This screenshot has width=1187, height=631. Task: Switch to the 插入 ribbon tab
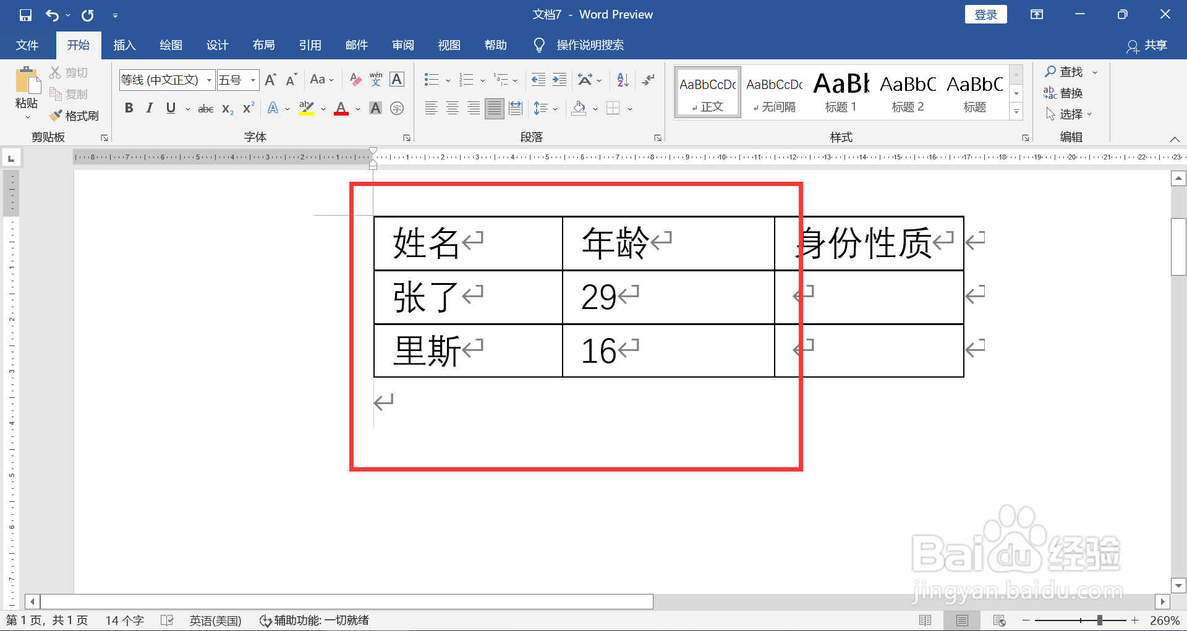pyautogui.click(x=124, y=44)
